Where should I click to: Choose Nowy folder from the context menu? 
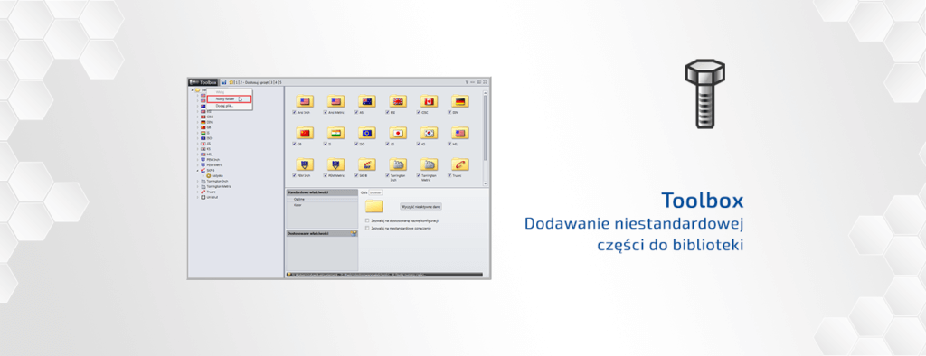(x=229, y=98)
